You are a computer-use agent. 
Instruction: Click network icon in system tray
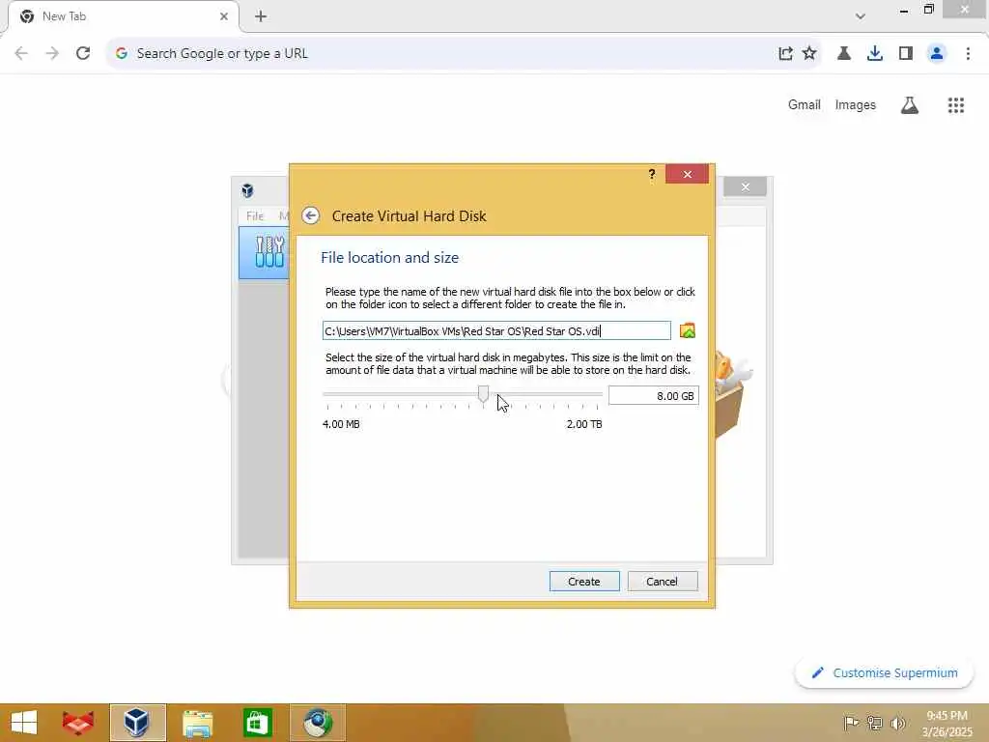pyautogui.click(x=874, y=723)
